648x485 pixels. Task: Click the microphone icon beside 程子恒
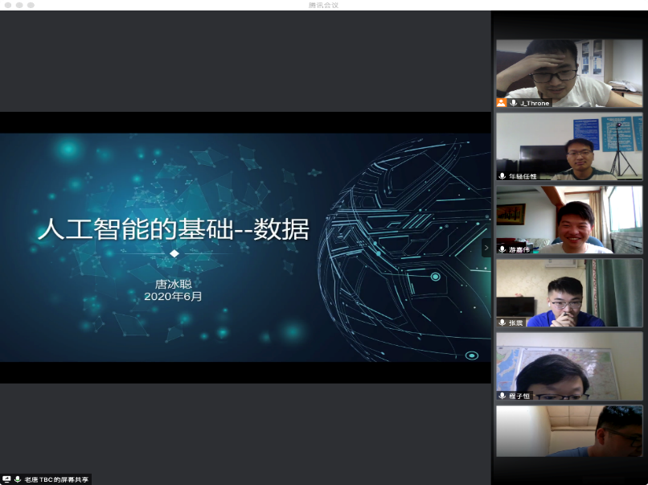tap(502, 396)
